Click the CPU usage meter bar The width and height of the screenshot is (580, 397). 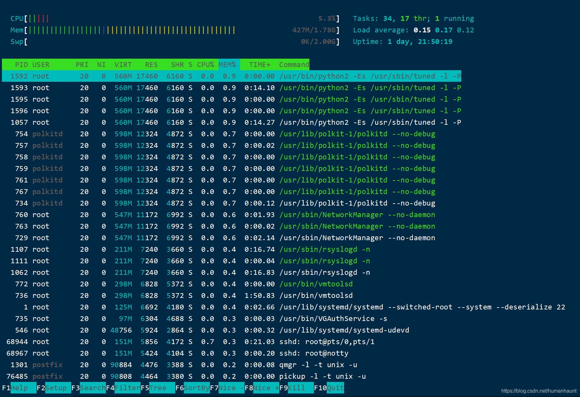pyautogui.click(x=175, y=19)
